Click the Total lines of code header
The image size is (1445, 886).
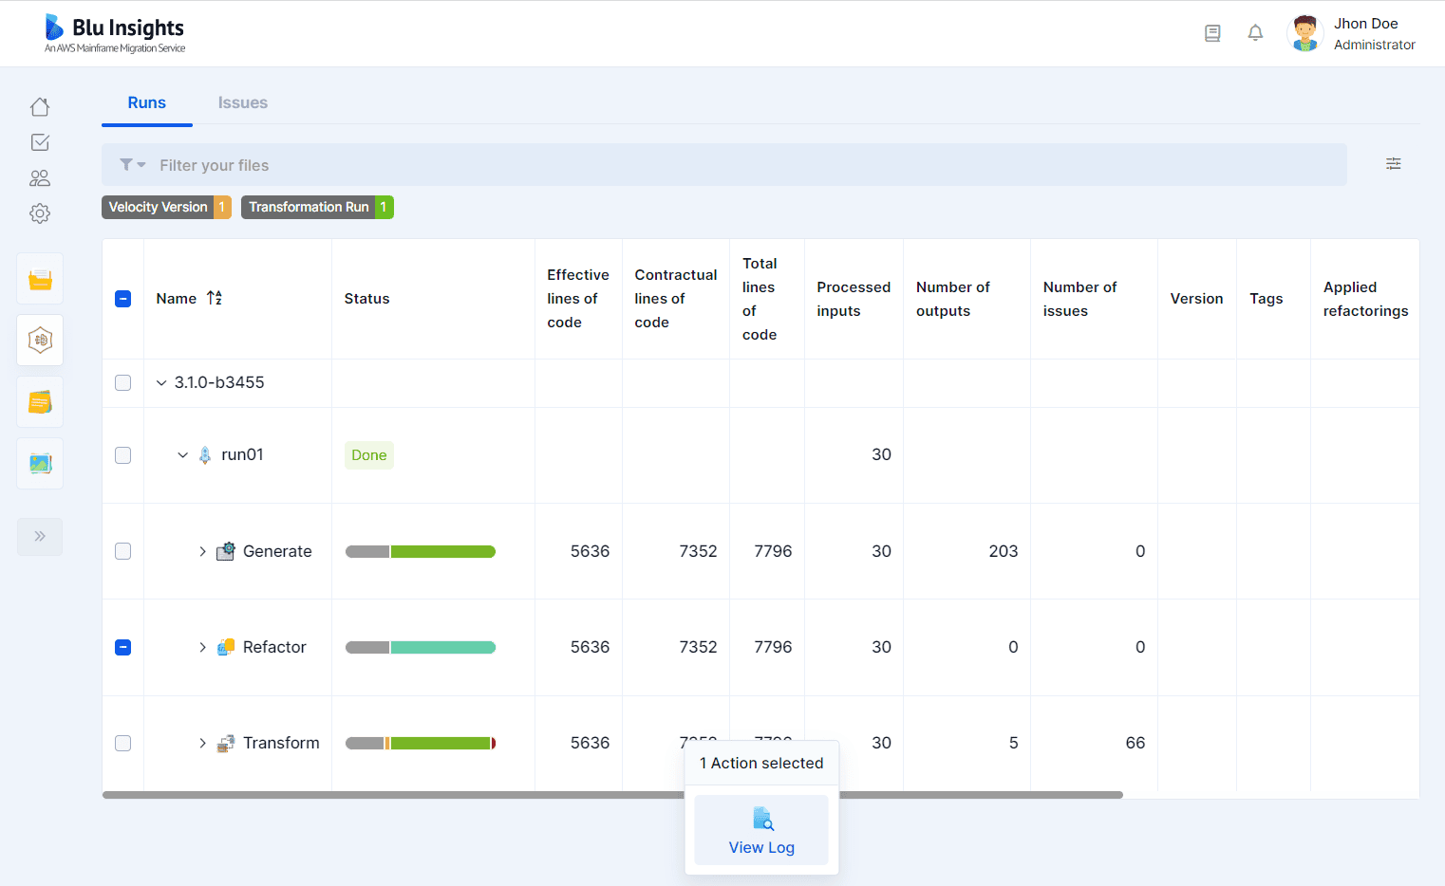pyautogui.click(x=760, y=299)
